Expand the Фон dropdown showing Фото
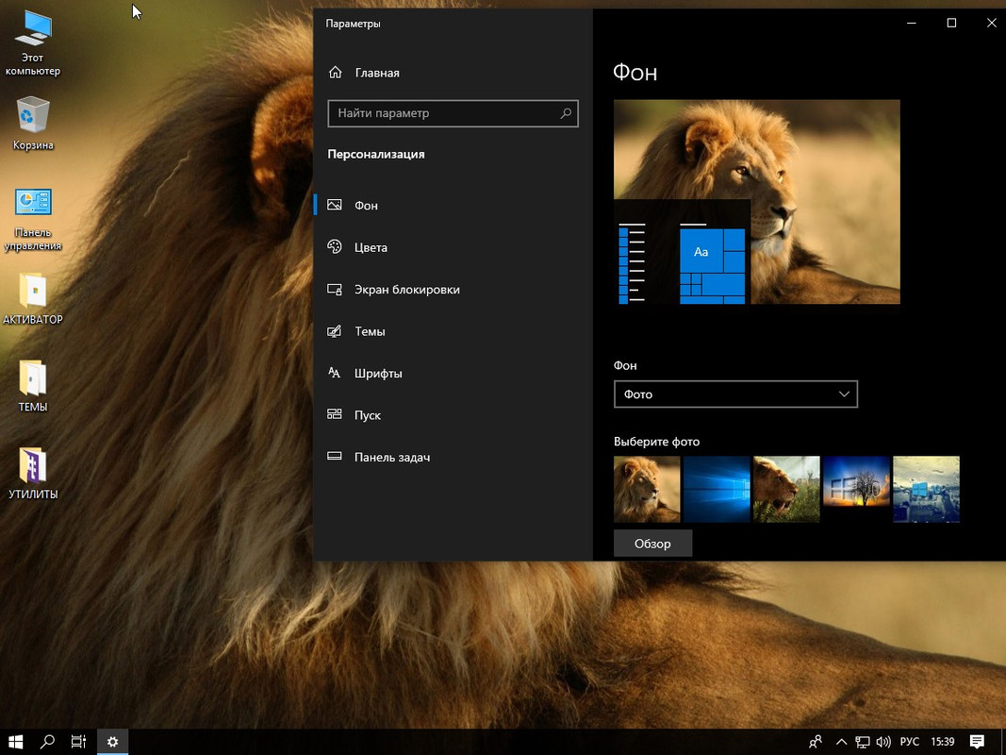 click(x=735, y=394)
